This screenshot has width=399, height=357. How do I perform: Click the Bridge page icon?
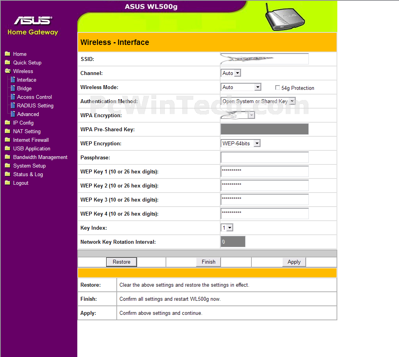coord(13,88)
